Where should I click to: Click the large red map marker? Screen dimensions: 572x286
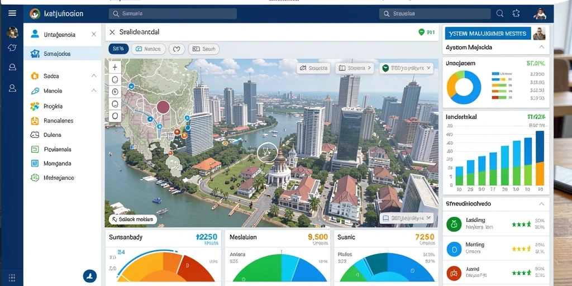(163, 107)
